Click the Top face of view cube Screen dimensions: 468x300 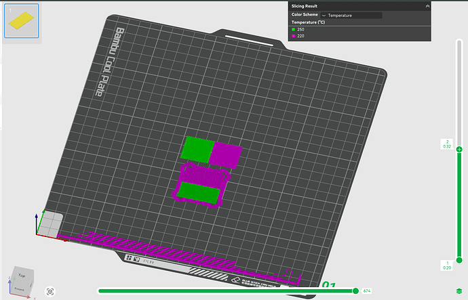pos(22,275)
